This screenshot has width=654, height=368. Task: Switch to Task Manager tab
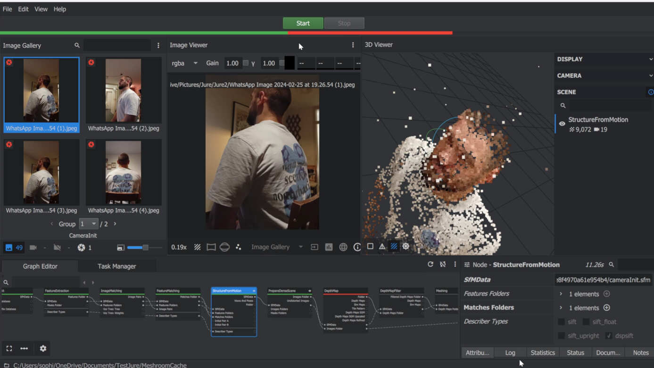coord(117,266)
